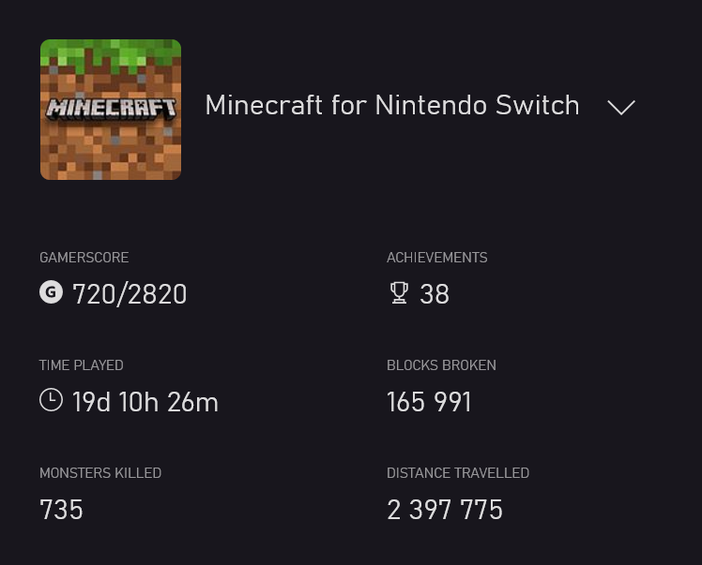Click the 2 397 775 distance travelled value
Viewport: 702px width, 565px height.
pyautogui.click(x=445, y=510)
